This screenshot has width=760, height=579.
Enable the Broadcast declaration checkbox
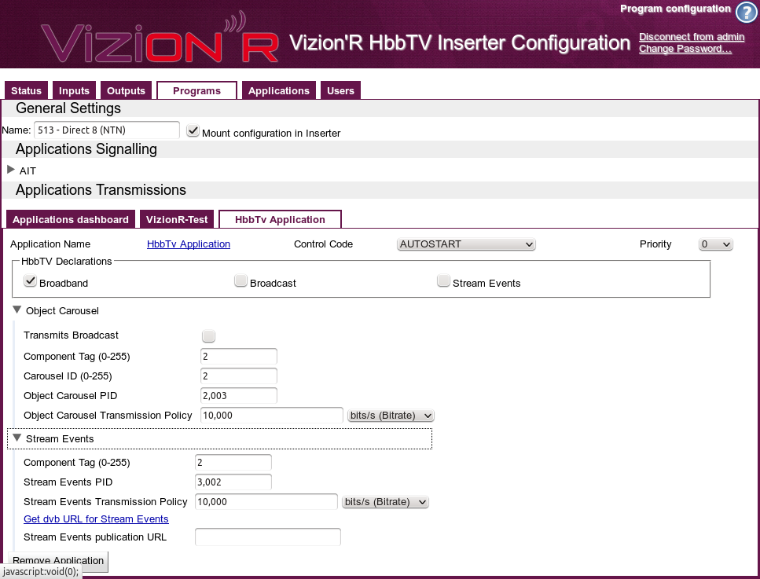[x=240, y=281]
